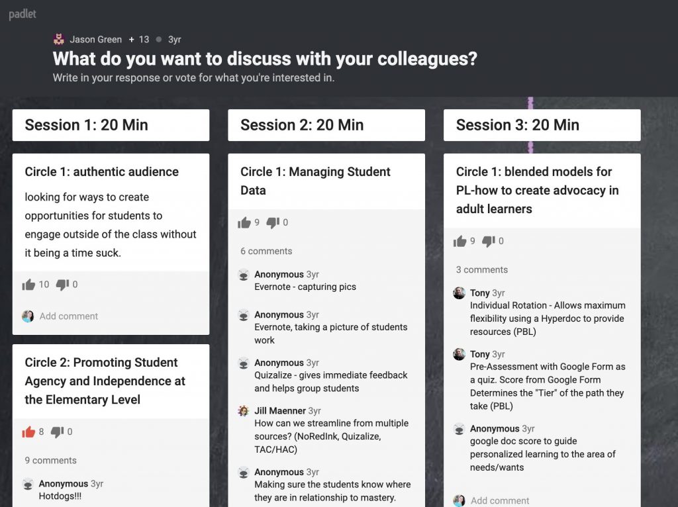Expand the 3 comments on blended models
The height and width of the screenshot is (507, 678).
482,269
